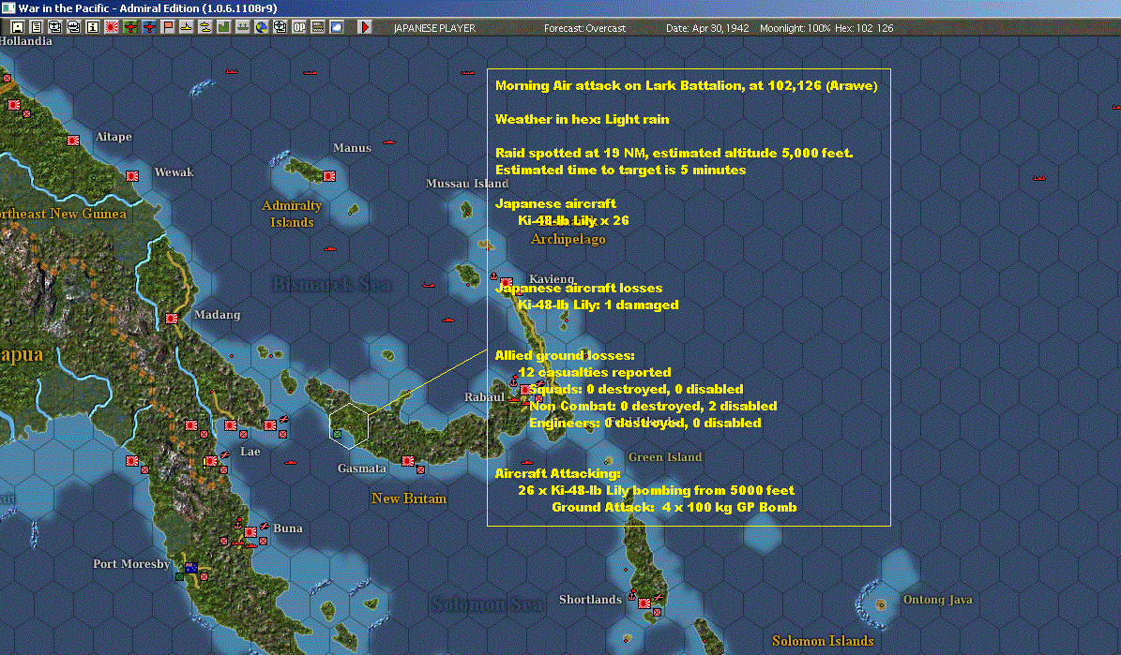Click the 'Ontong Java' map label

937,600
